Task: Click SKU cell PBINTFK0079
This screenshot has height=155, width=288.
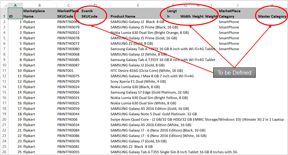Action: click(68, 27)
